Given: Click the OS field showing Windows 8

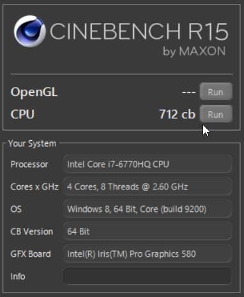Looking at the screenshot, I should pos(148,209).
